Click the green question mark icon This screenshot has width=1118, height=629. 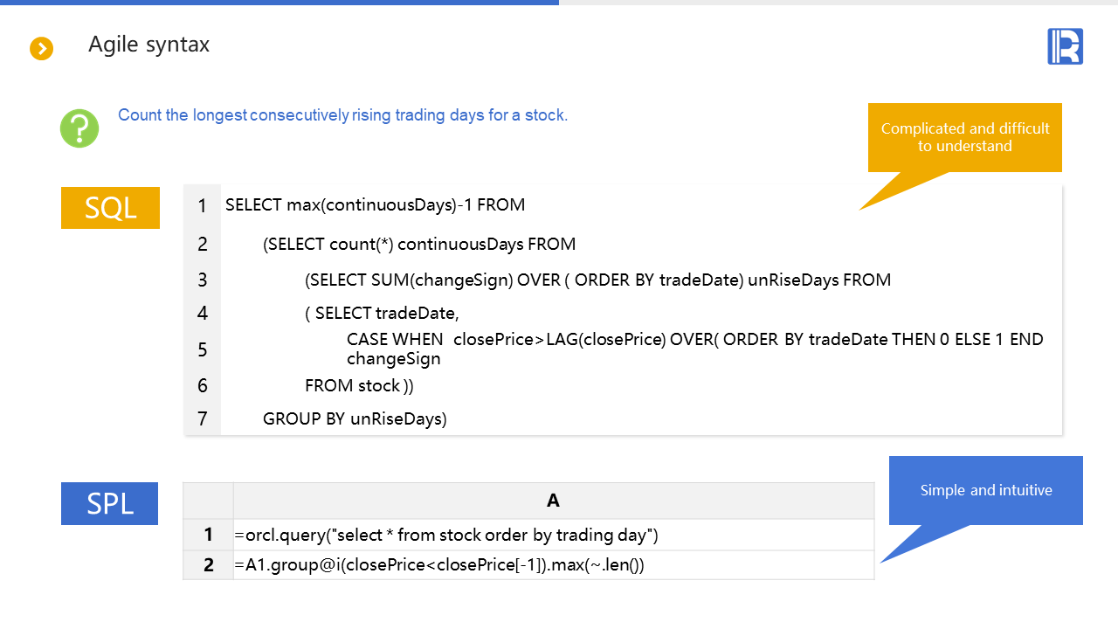pyautogui.click(x=79, y=128)
